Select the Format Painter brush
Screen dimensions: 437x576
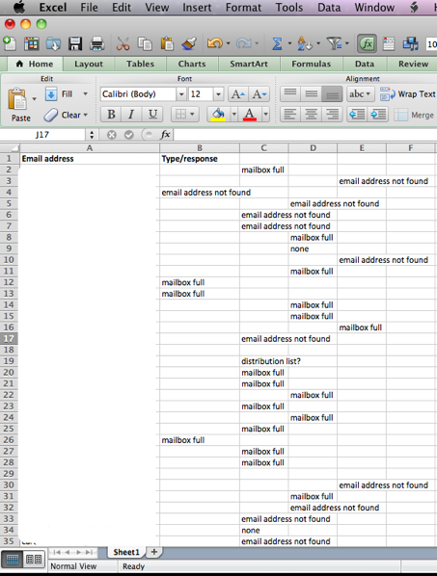tap(189, 44)
